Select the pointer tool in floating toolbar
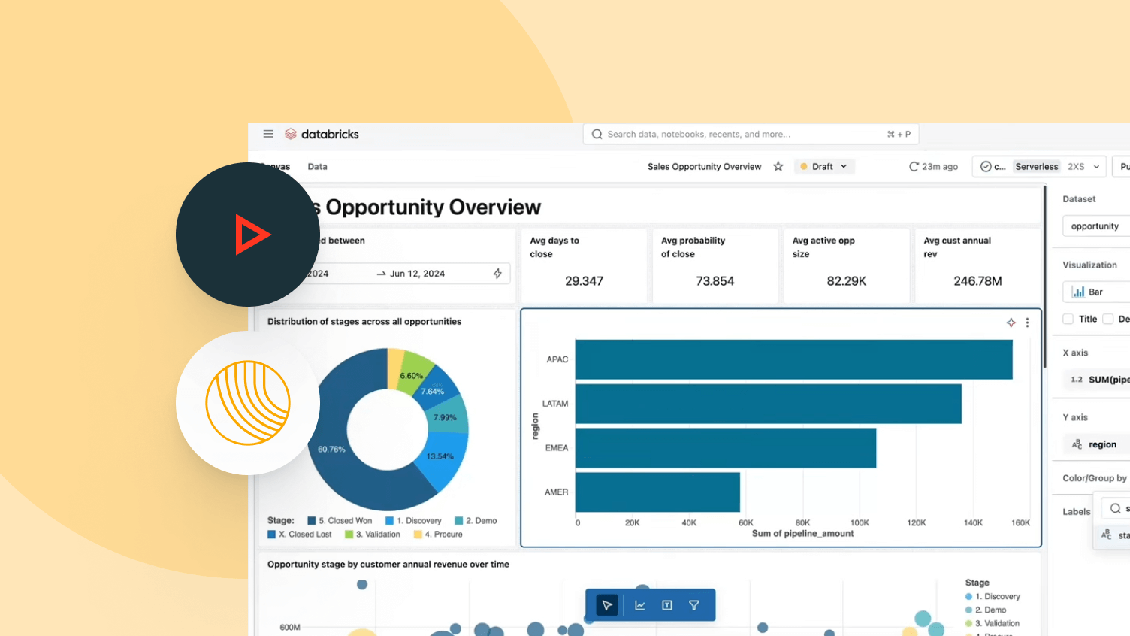This screenshot has width=1130, height=636. click(606, 605)
